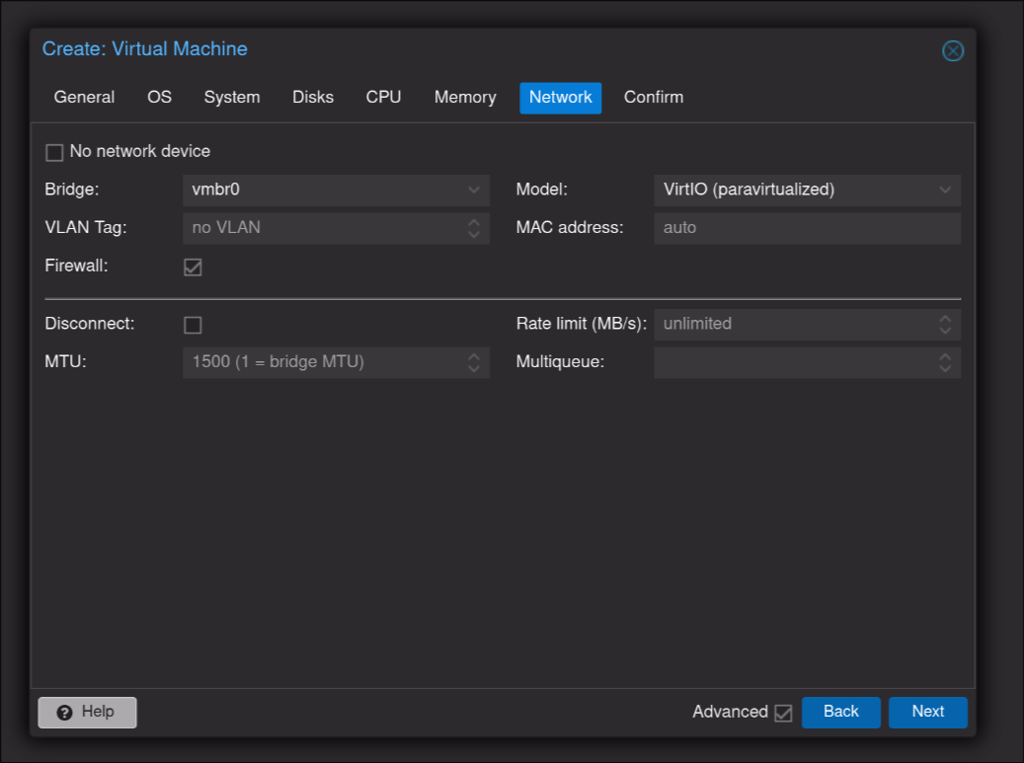Select the CPU tab
1024x763 pixels.
click(x=383, y=98)
